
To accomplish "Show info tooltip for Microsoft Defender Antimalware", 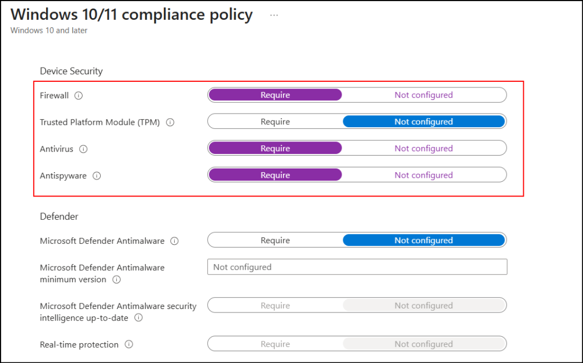I will (174, 241).
